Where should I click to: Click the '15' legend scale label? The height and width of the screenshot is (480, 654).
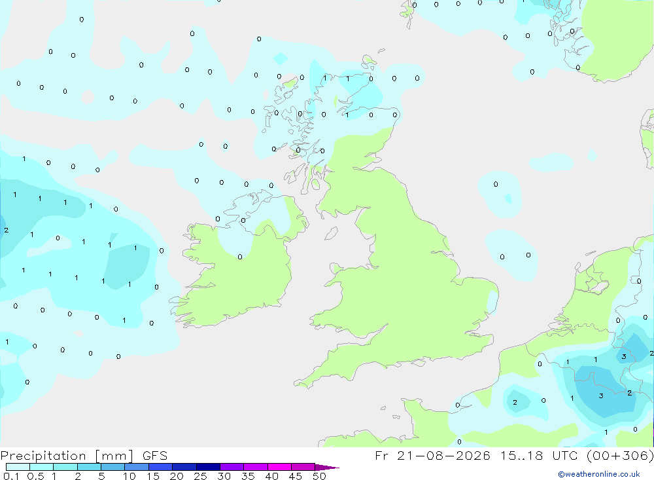point(153,476)
